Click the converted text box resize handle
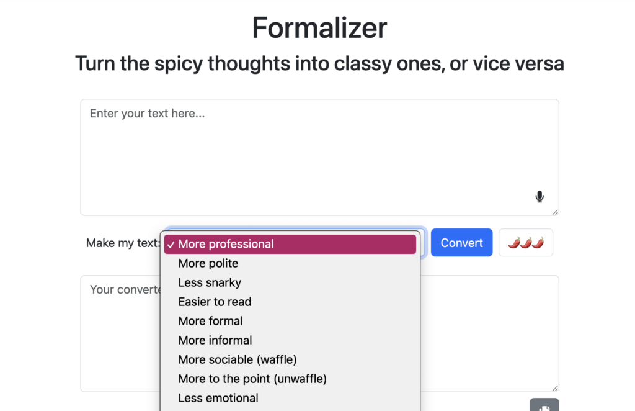 tap(555, 388)
